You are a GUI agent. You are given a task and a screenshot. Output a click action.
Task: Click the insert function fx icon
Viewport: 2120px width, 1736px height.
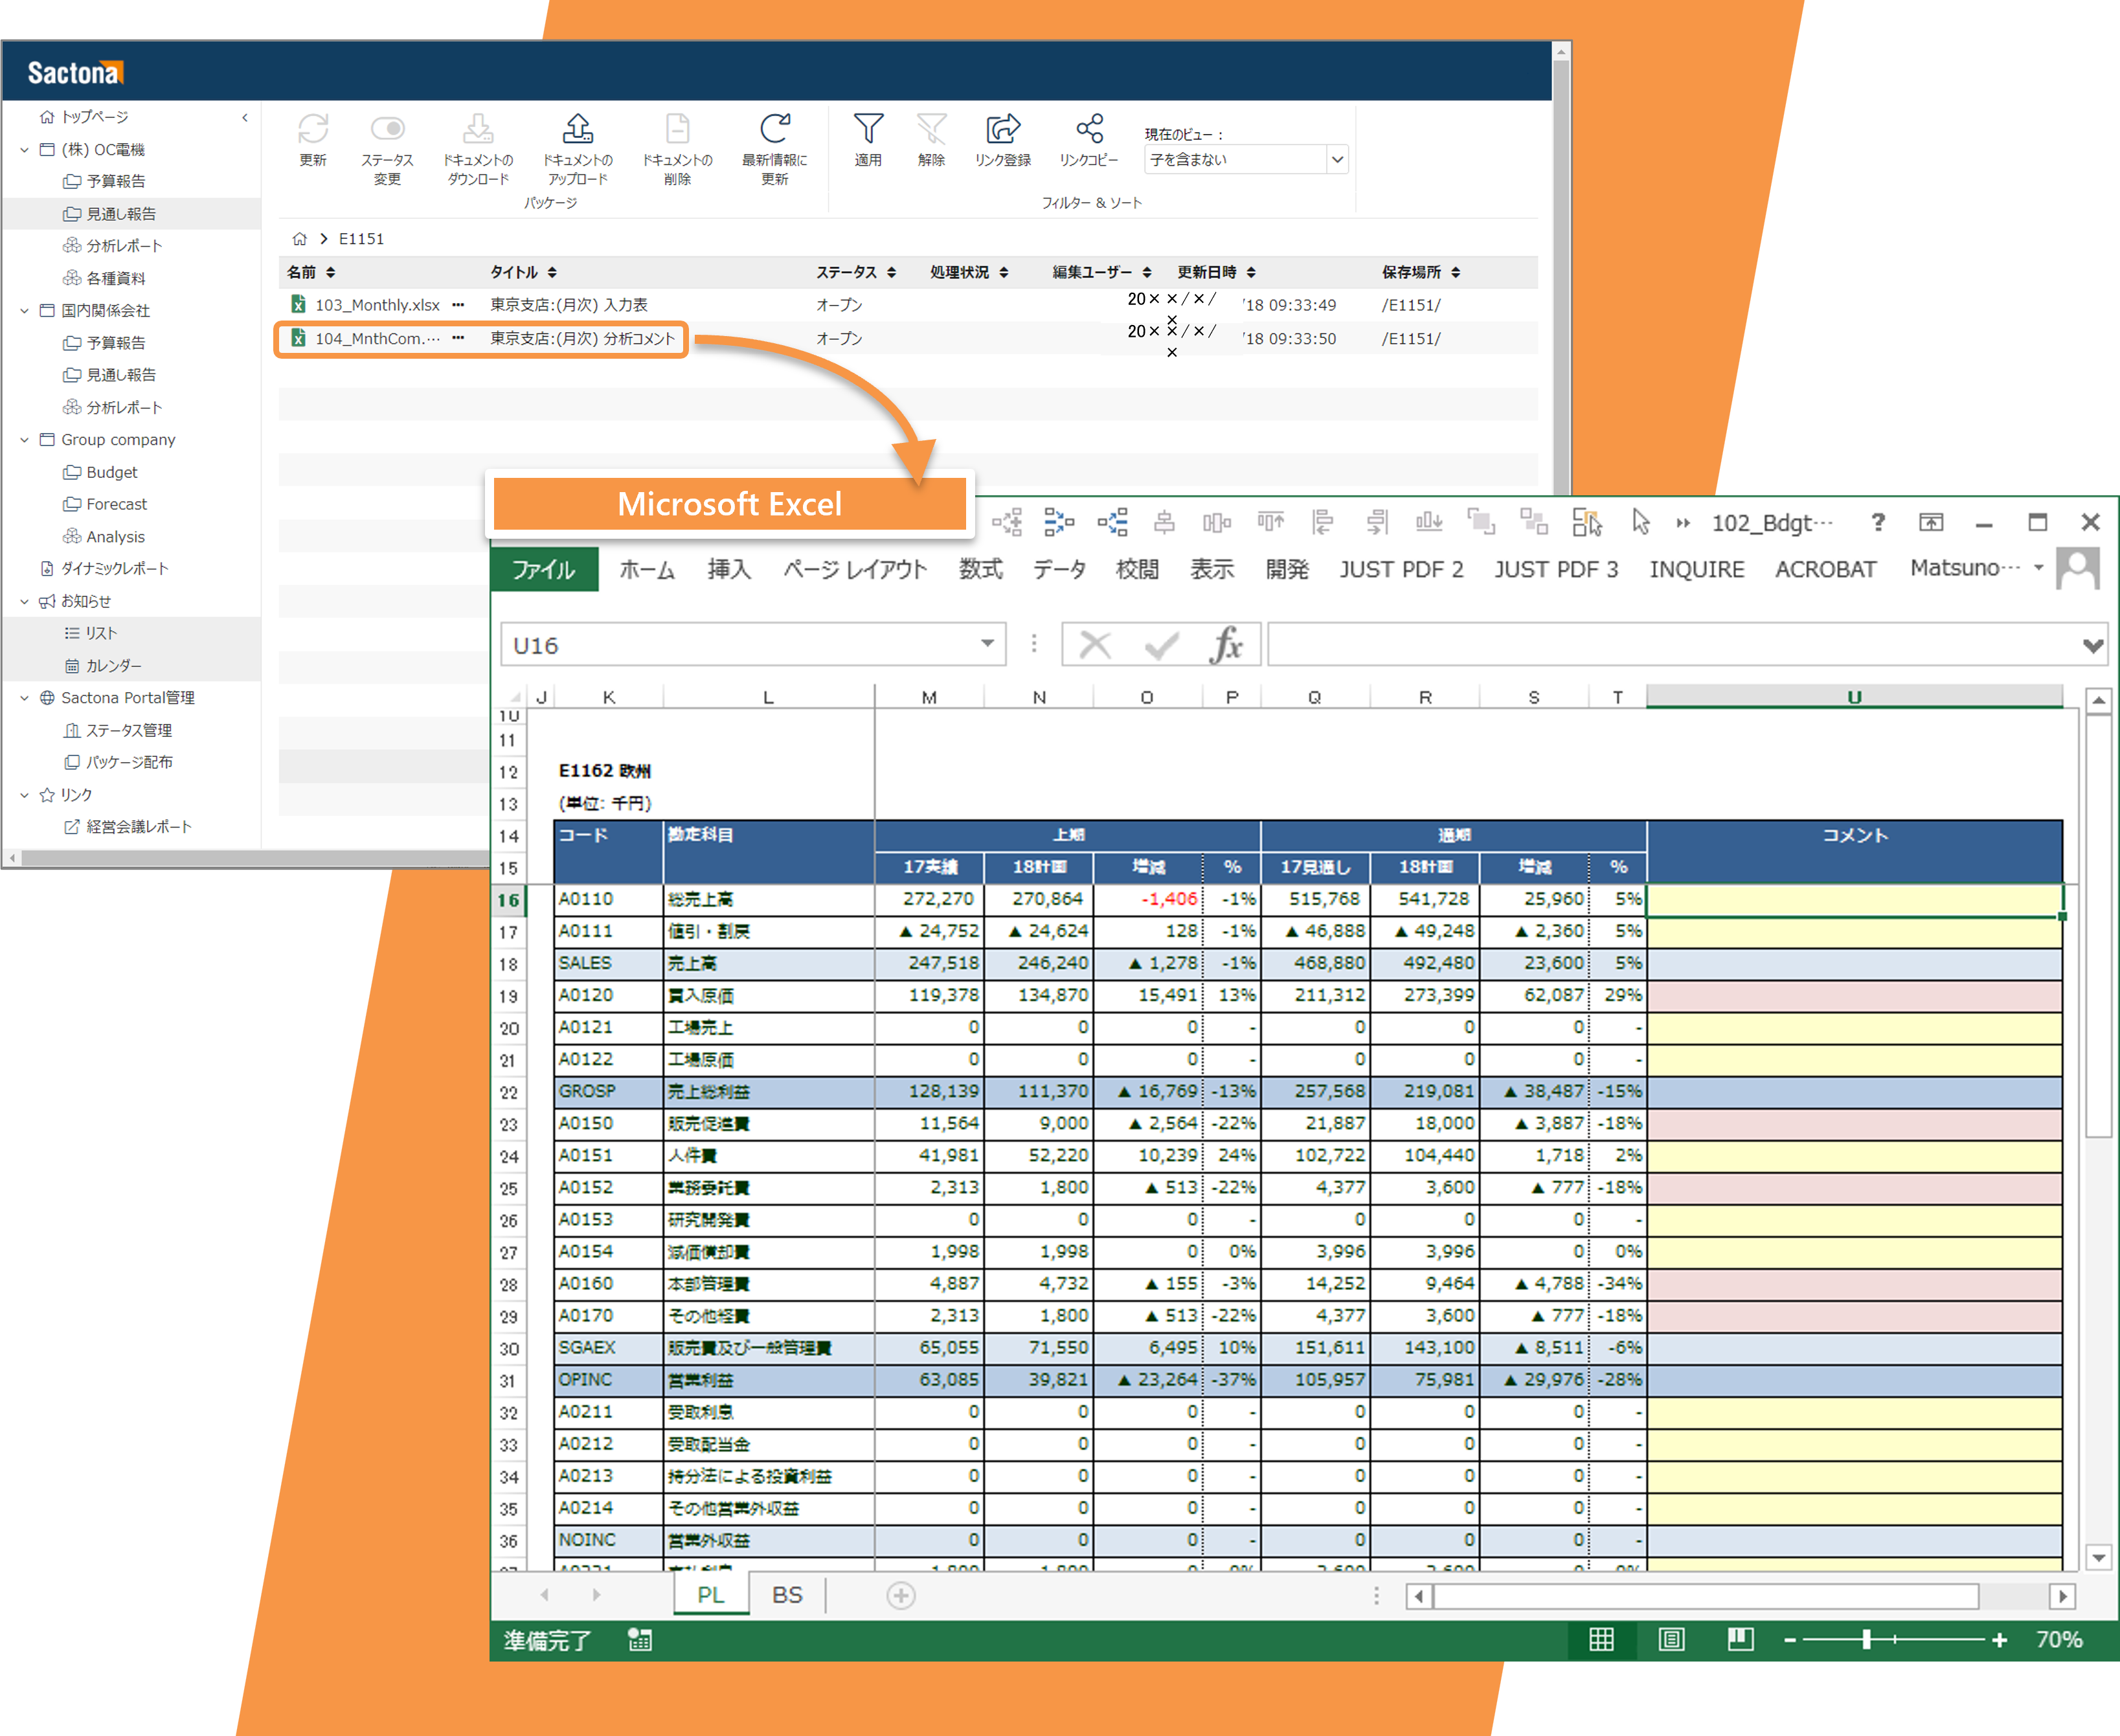tap(1226, 645)
